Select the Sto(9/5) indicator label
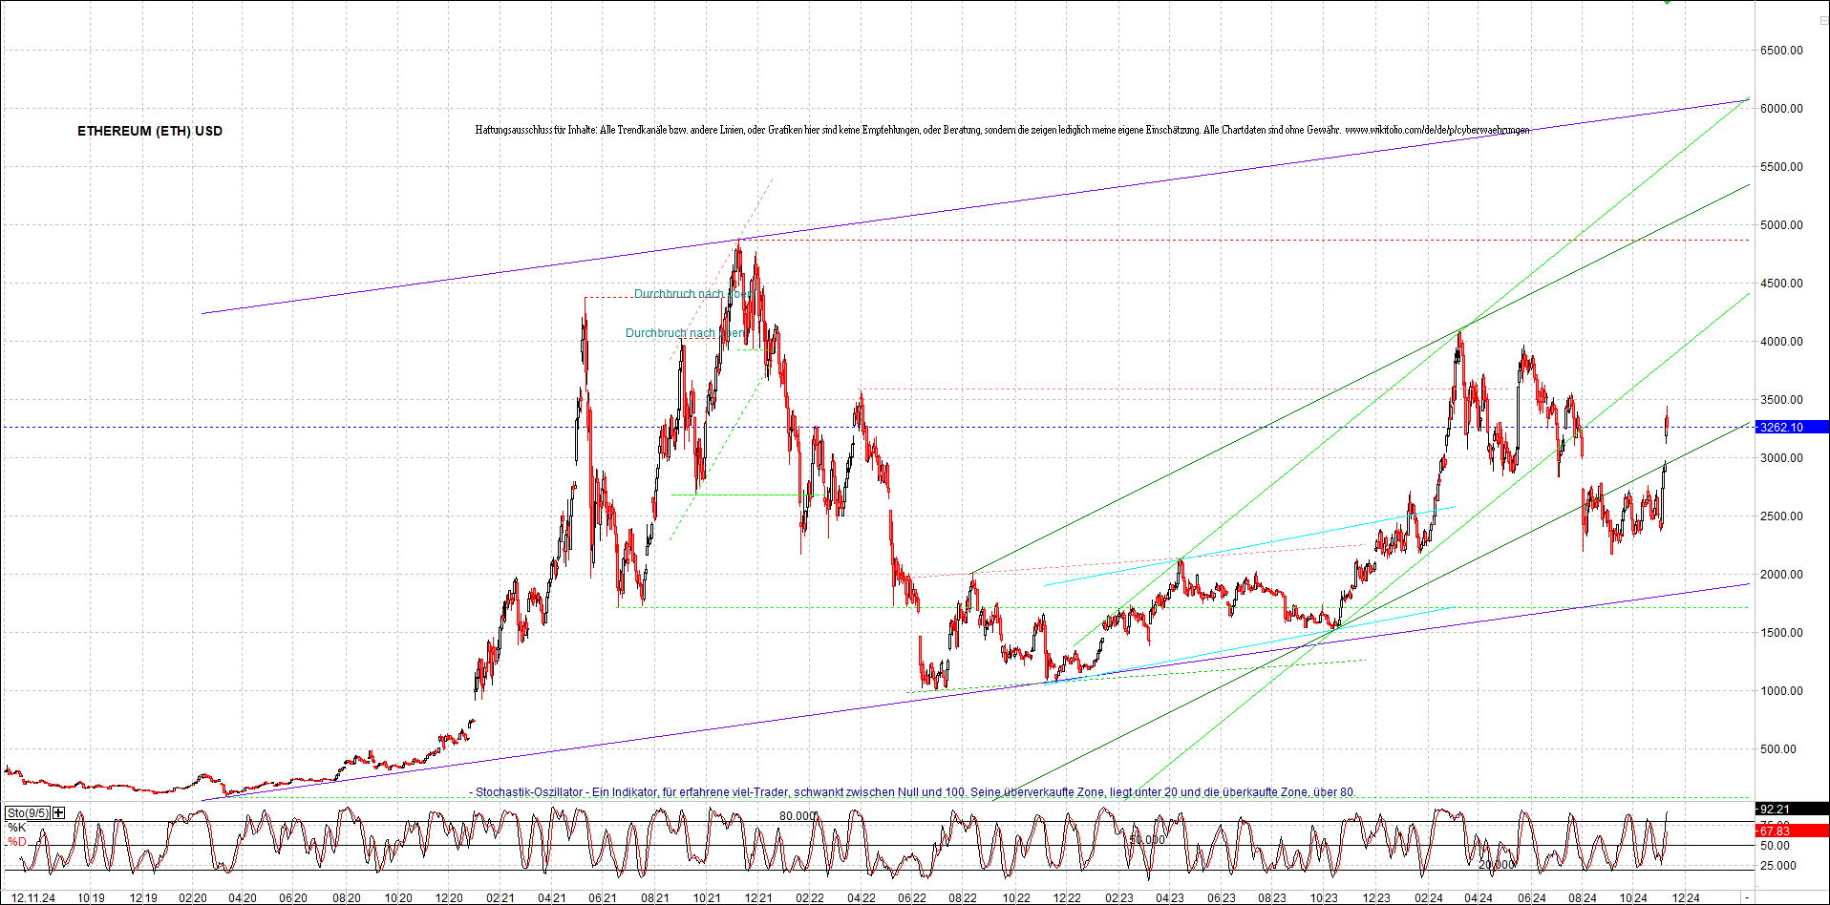 tap(27, 811)
